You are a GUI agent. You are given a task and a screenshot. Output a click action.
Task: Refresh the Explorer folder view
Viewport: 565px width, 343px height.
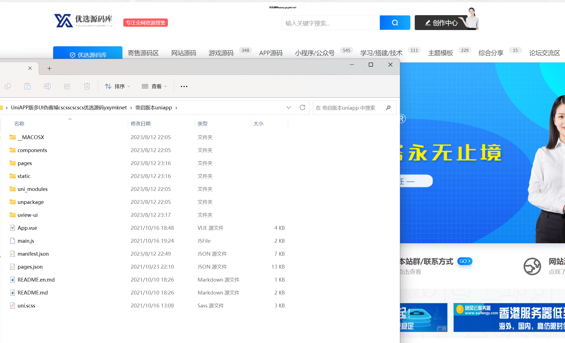tap(302, 107)
